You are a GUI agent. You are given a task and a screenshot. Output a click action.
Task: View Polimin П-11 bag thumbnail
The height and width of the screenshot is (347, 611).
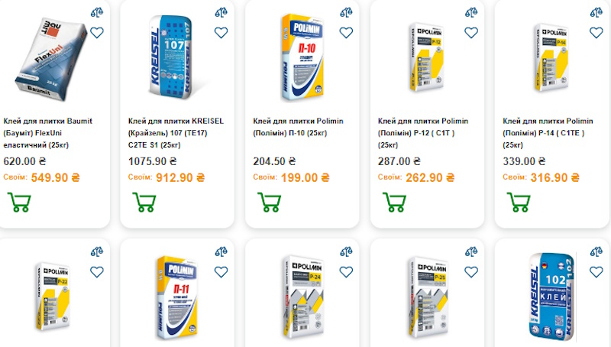(176, 297)
